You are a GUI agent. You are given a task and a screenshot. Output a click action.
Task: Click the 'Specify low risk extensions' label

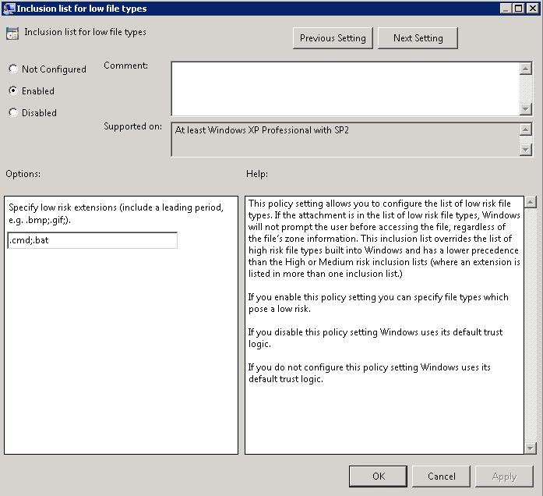[x=116, y=213]
